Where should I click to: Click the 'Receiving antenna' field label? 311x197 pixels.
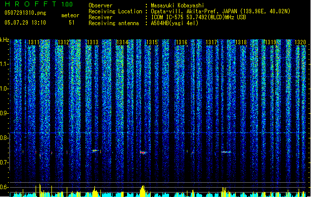pos(114,23)
